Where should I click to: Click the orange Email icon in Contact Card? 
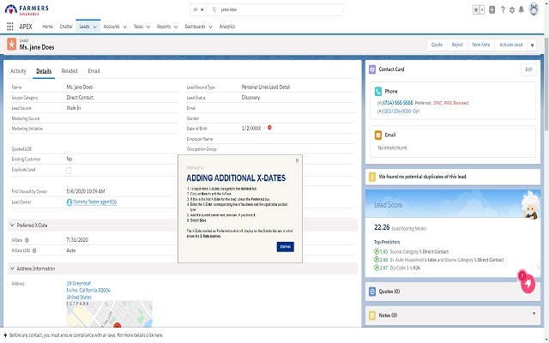[x=378, y=135]
